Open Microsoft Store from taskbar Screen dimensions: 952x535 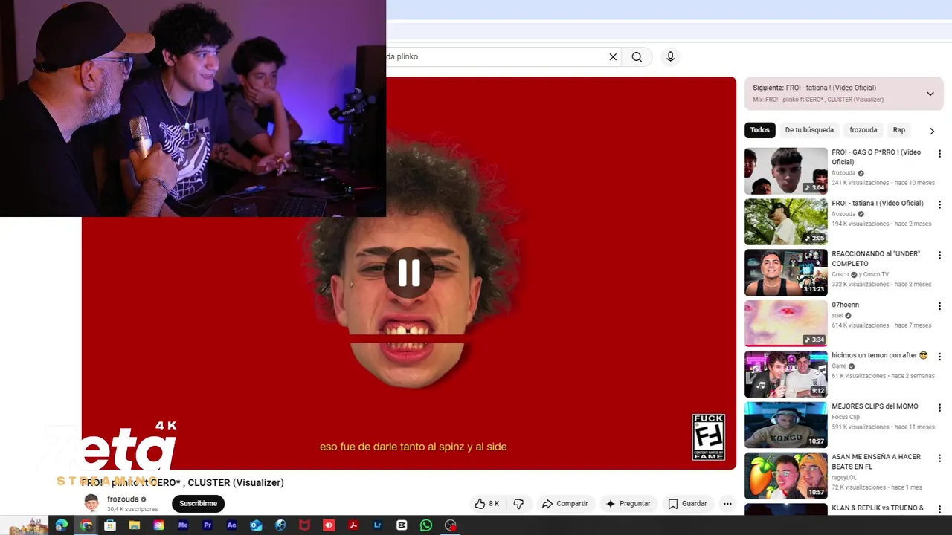[x=110, y=525]
